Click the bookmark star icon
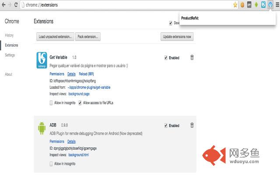 tap(235, 5)
